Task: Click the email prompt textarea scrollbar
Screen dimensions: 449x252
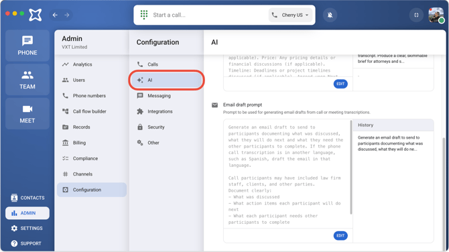Action: pyautogui.click(x=351, y=168)
